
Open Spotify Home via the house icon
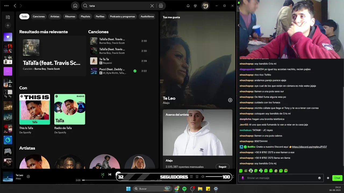pyautogui.click(x=75, y=6)
